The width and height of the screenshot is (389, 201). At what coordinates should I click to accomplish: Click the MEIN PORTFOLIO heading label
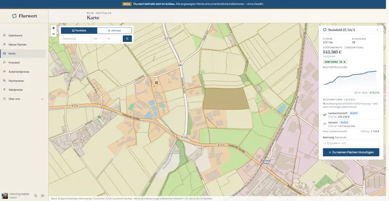click(99, 13)
